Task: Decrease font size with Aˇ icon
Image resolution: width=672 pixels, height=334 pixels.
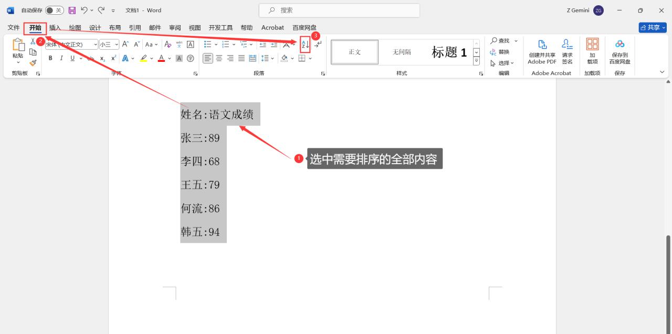Action: point(137,45)
